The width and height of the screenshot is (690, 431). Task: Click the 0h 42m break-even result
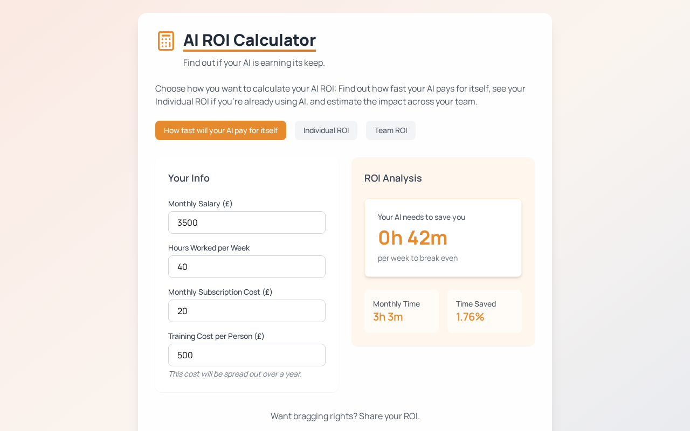(x=413, y=238)
